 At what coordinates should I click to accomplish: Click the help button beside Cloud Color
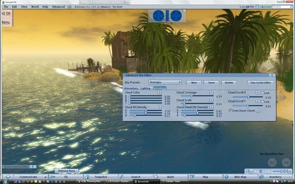pos(160,93)
